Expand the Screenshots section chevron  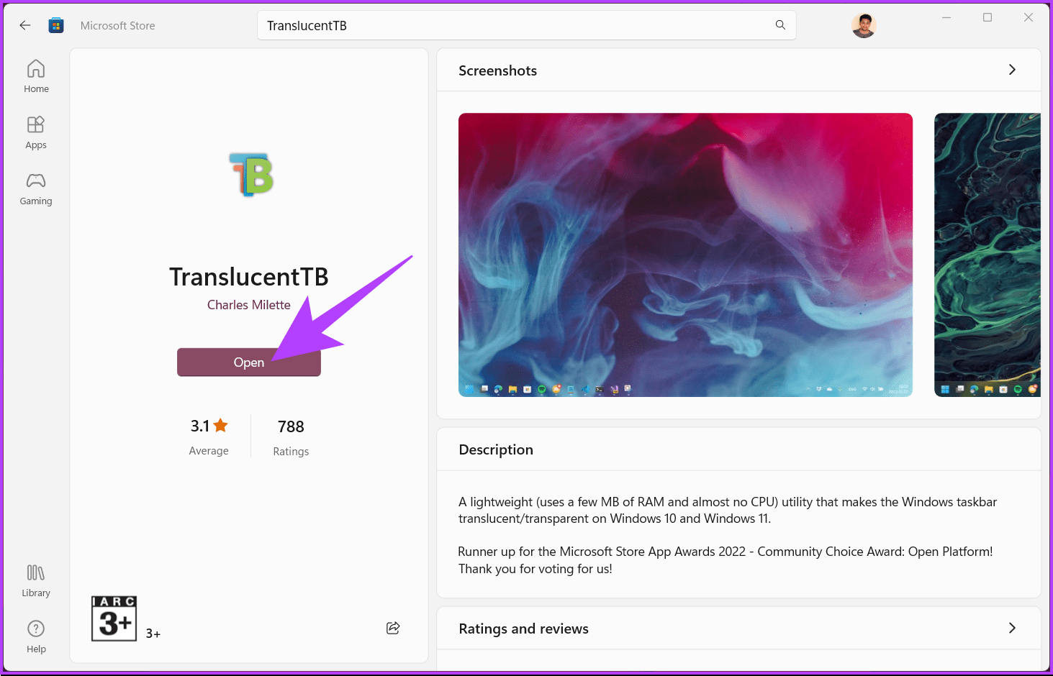point(1012,70)
